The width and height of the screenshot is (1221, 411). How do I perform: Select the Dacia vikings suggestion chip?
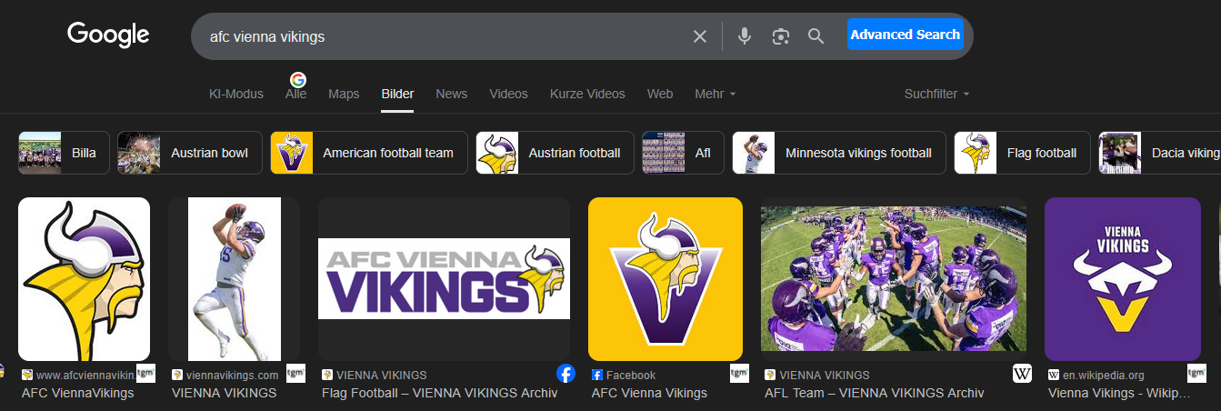pos(1159,153)
